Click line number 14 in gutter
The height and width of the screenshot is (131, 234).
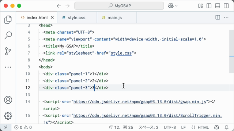coord(28,102)
